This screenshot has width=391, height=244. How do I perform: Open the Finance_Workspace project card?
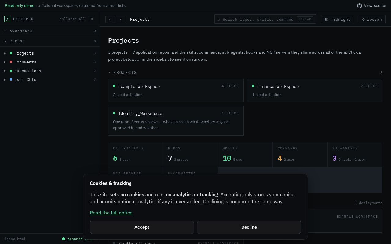[x=315, y=91]
